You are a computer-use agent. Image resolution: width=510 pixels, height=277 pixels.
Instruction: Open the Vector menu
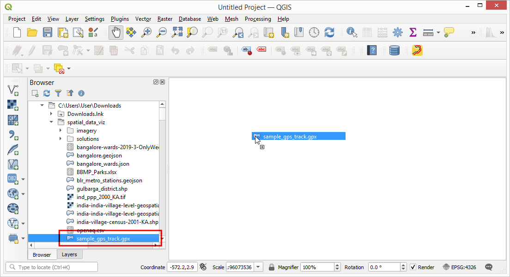(x=143, y=19)
